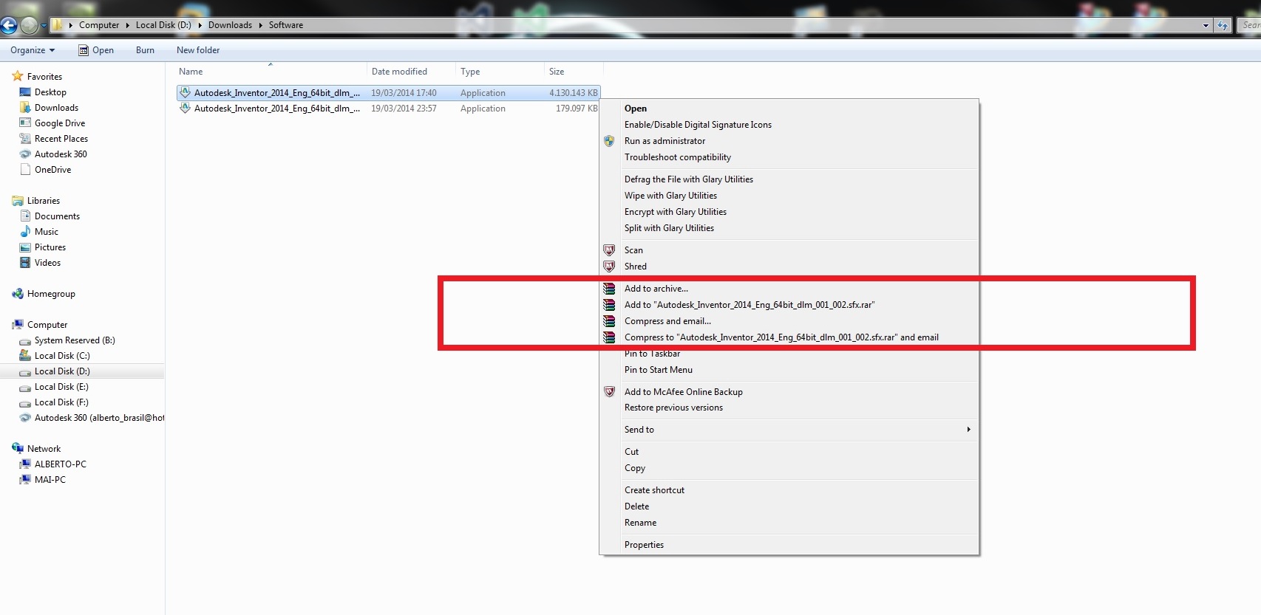Click the WinRAR icon next to Add to archive
Image resolution: width=1261 pixels, height=615 pixels.
609,289
